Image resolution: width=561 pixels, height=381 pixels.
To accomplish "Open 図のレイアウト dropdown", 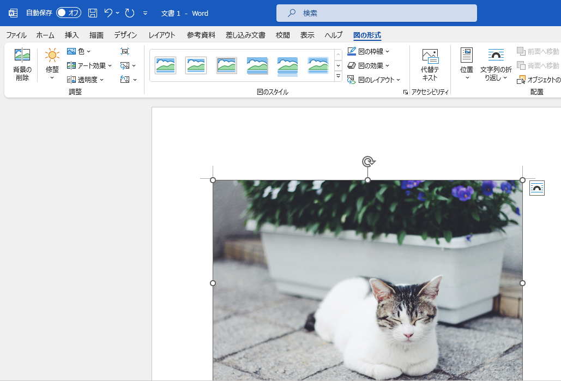I will pos(374,80).
